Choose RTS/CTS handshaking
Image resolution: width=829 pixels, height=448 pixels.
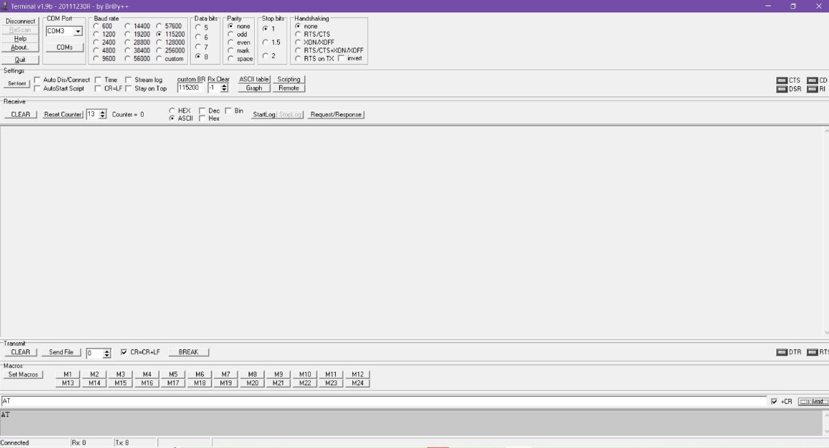298,34
